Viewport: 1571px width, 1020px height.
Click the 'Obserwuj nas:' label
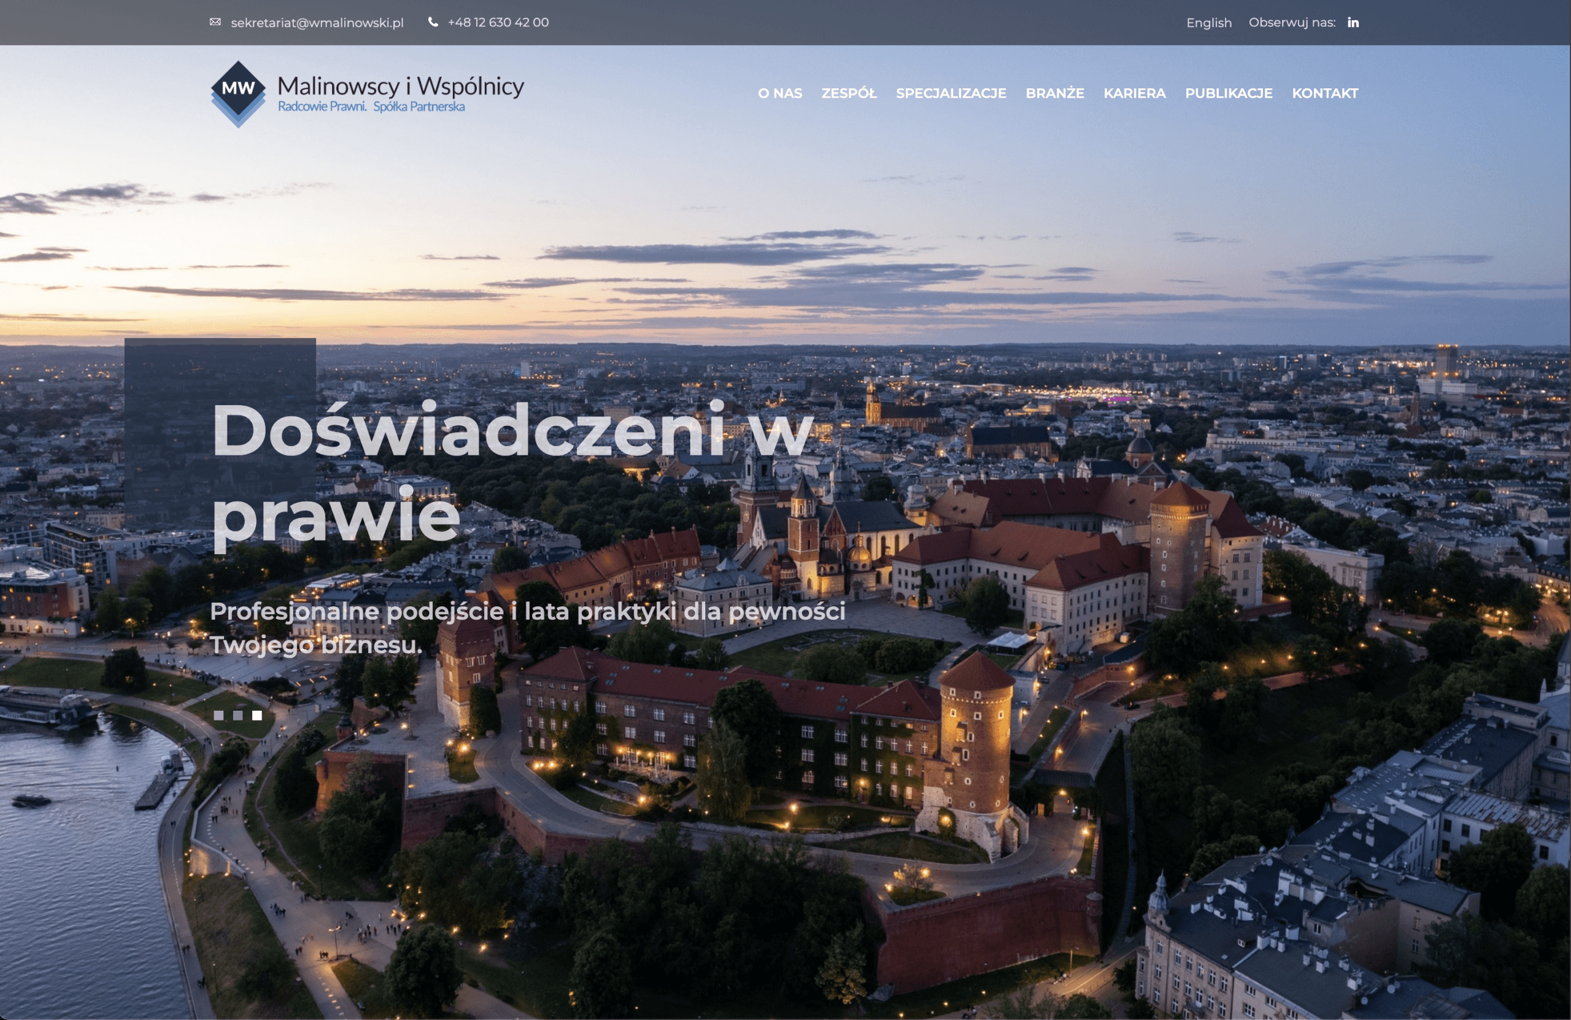click(x=1292, y=23)
